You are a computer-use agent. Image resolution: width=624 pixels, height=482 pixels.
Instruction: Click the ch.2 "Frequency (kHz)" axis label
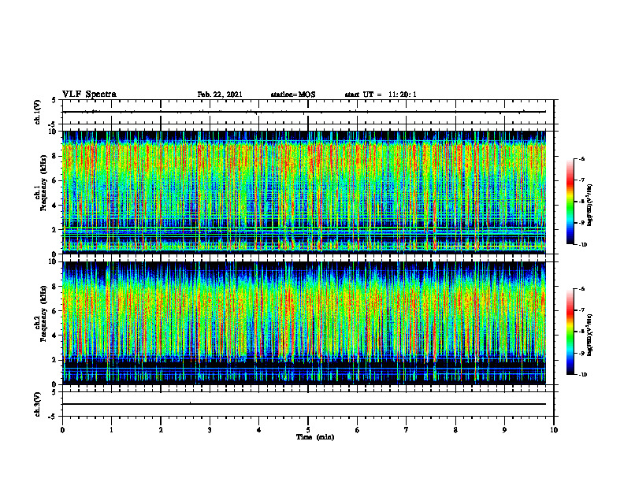coord(43,313)
